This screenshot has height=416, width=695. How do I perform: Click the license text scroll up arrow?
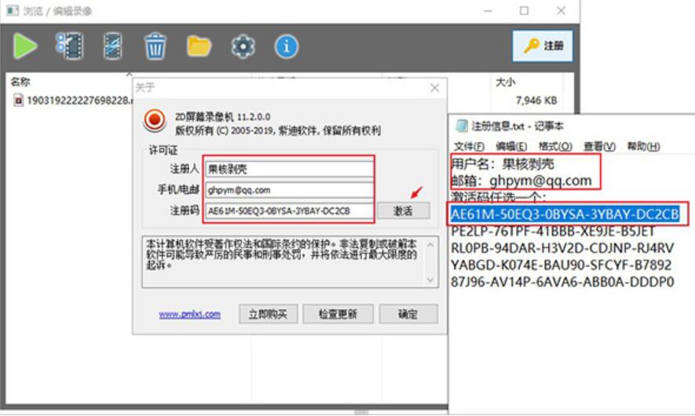click(430, 245)
